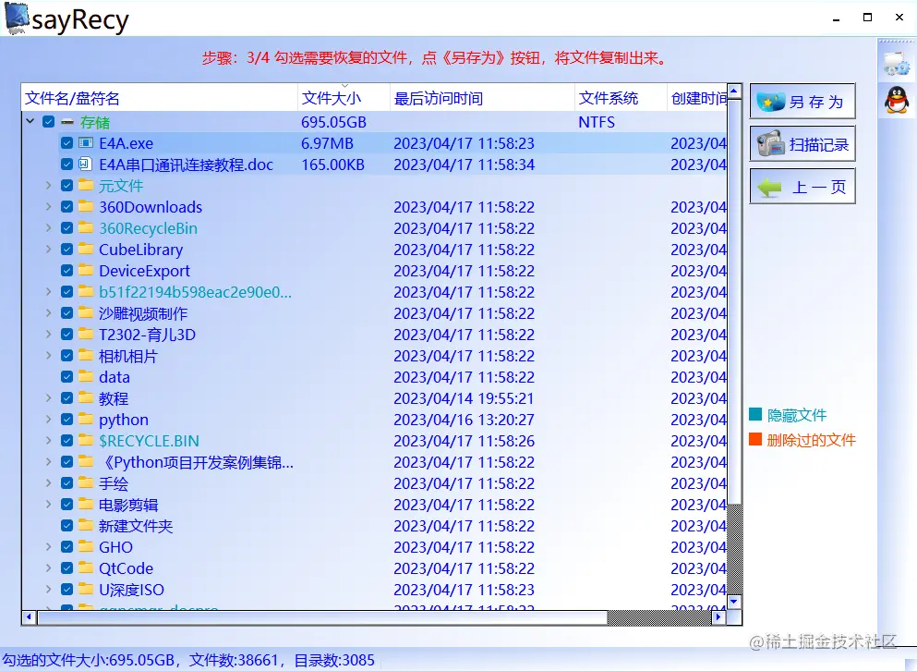This screenshot has width=917, height=671.
Task: Open scan records via the 扫描记录 button
Action: click(802, 143)
